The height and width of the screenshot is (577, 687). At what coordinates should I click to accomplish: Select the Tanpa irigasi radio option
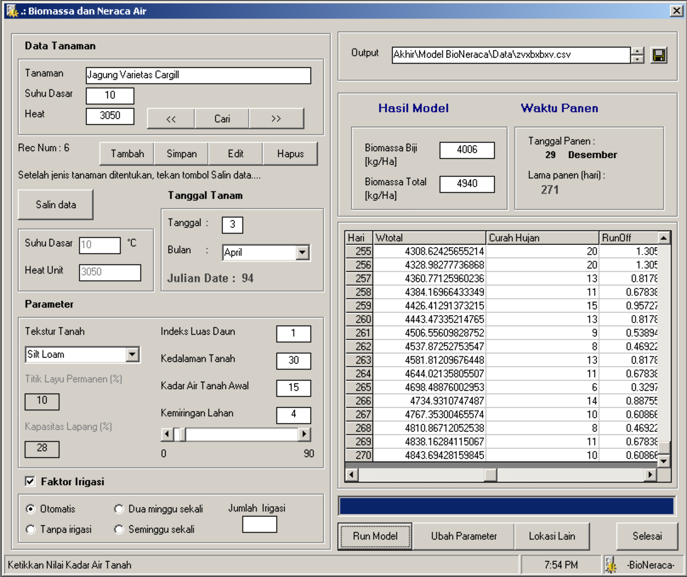point(31,529)
